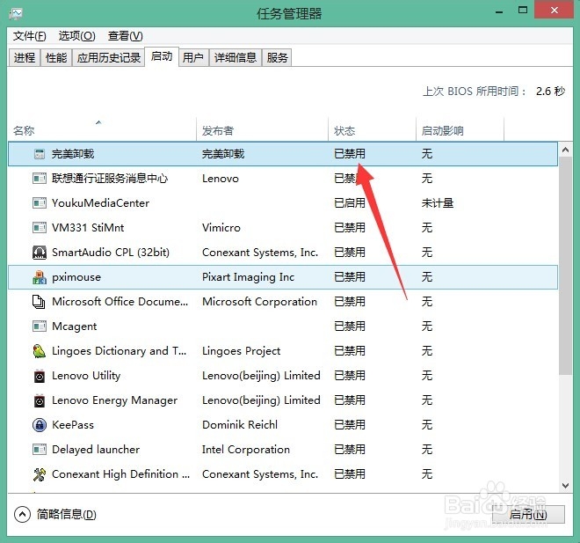Click the Intel Corporation publisher cell

(245, 450)
